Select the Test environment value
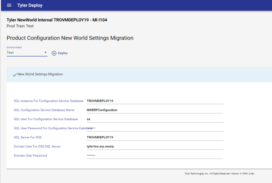The image size is (272, 183). point(10,52)
